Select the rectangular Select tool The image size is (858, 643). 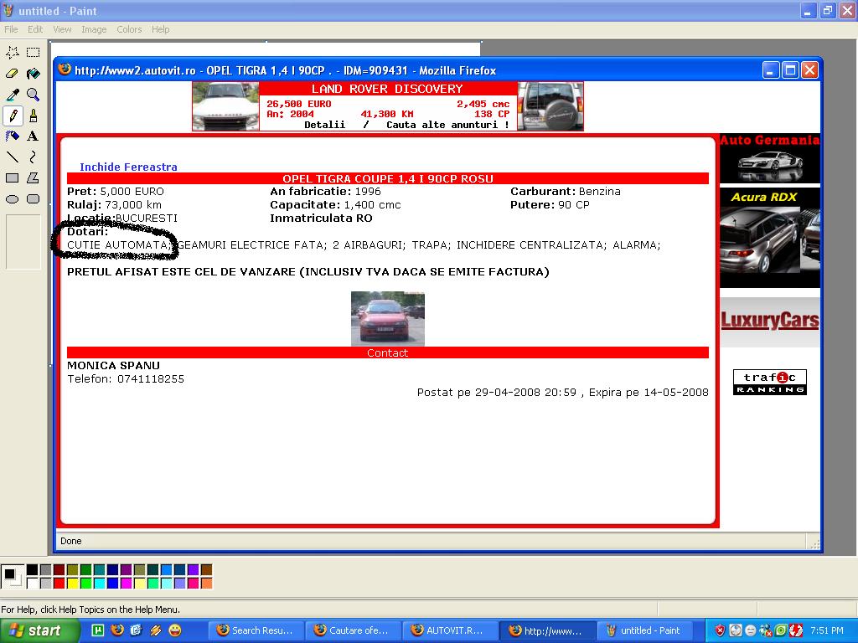(34, 53)
